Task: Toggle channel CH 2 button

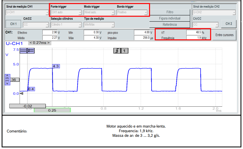Action: tap(229, 24)
